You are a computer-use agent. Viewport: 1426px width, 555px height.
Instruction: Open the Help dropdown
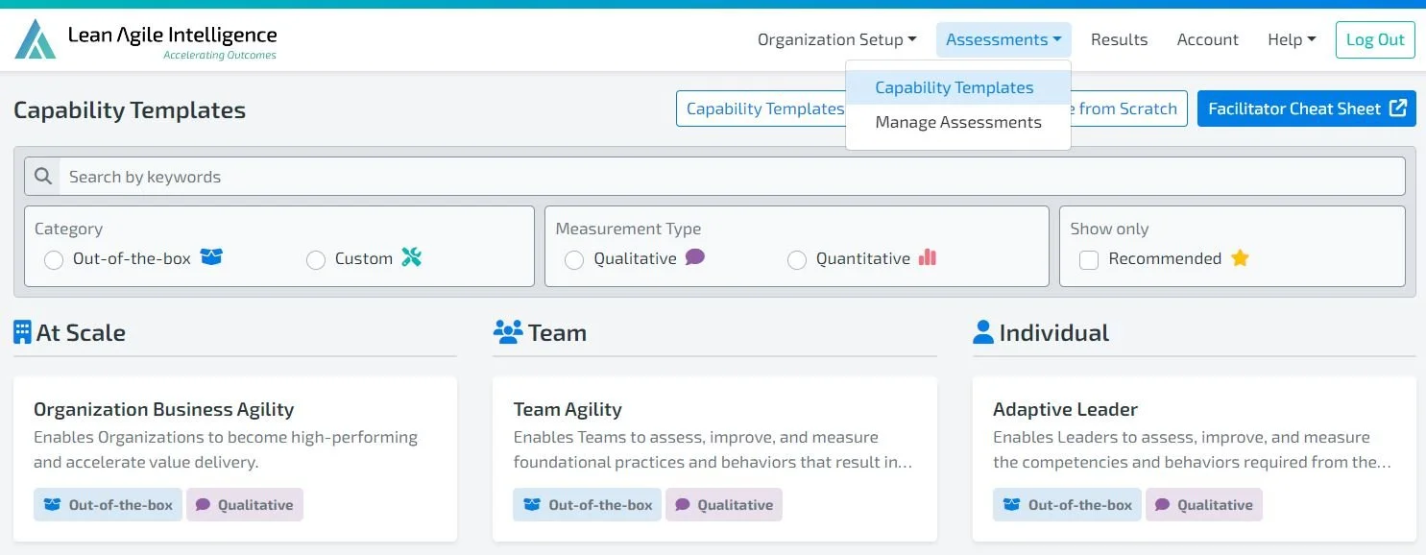coord(1292,39)
